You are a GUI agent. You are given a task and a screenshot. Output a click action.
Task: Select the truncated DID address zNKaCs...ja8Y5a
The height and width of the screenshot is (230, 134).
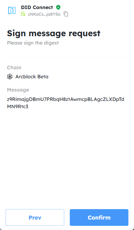coord(44,14)
